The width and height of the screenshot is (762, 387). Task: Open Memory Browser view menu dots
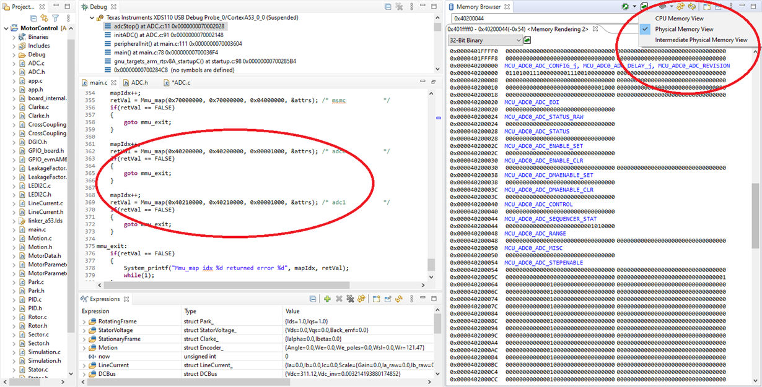(731, 6)
